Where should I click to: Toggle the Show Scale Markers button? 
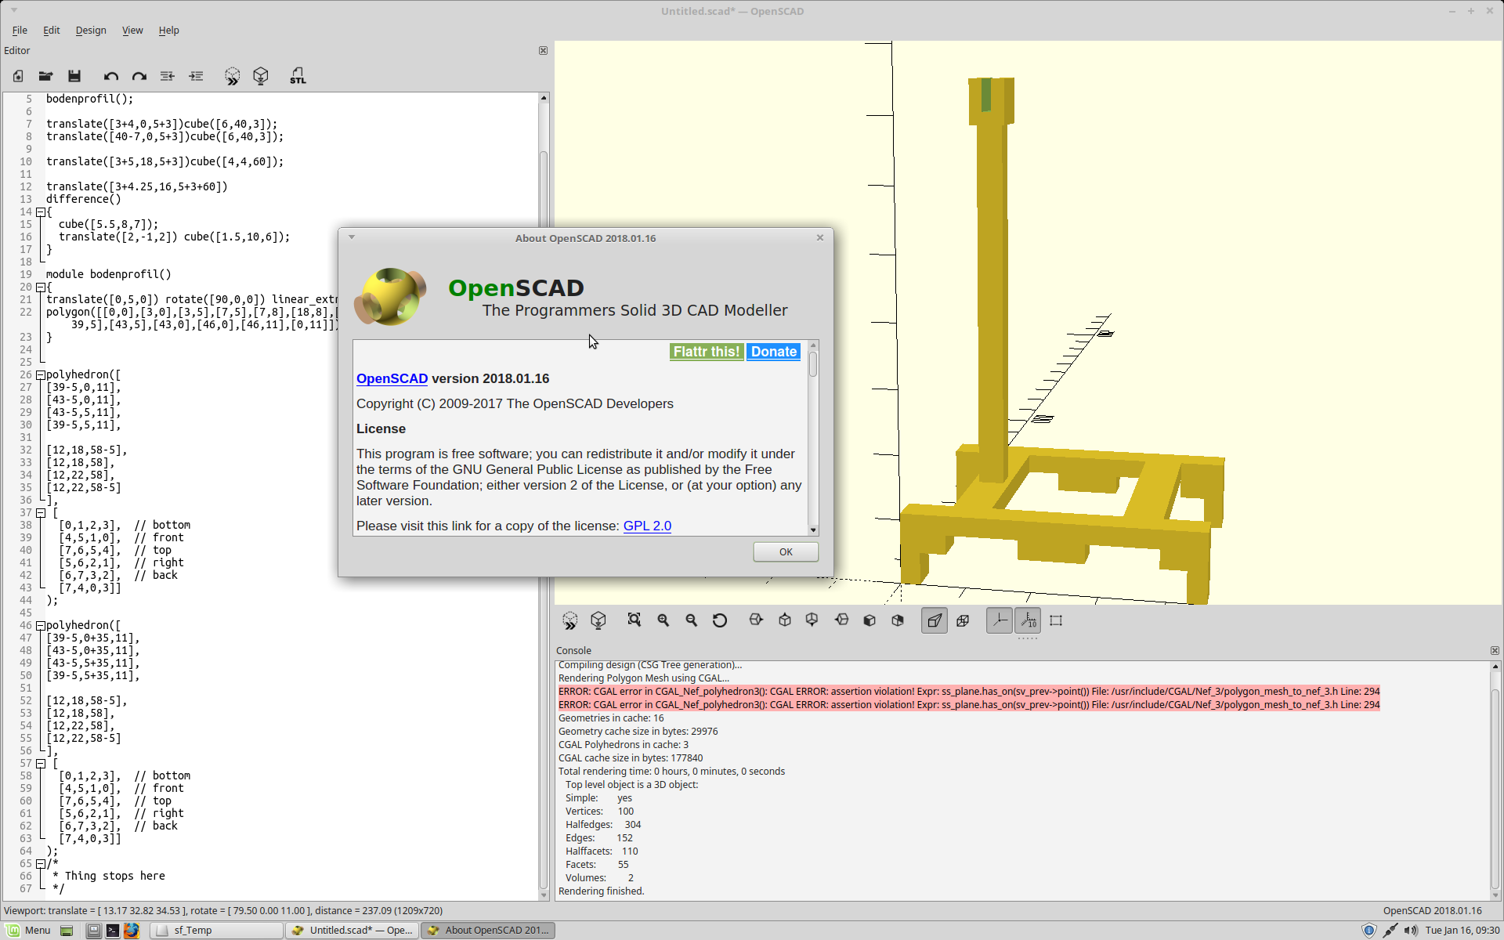coord(1028,620)
